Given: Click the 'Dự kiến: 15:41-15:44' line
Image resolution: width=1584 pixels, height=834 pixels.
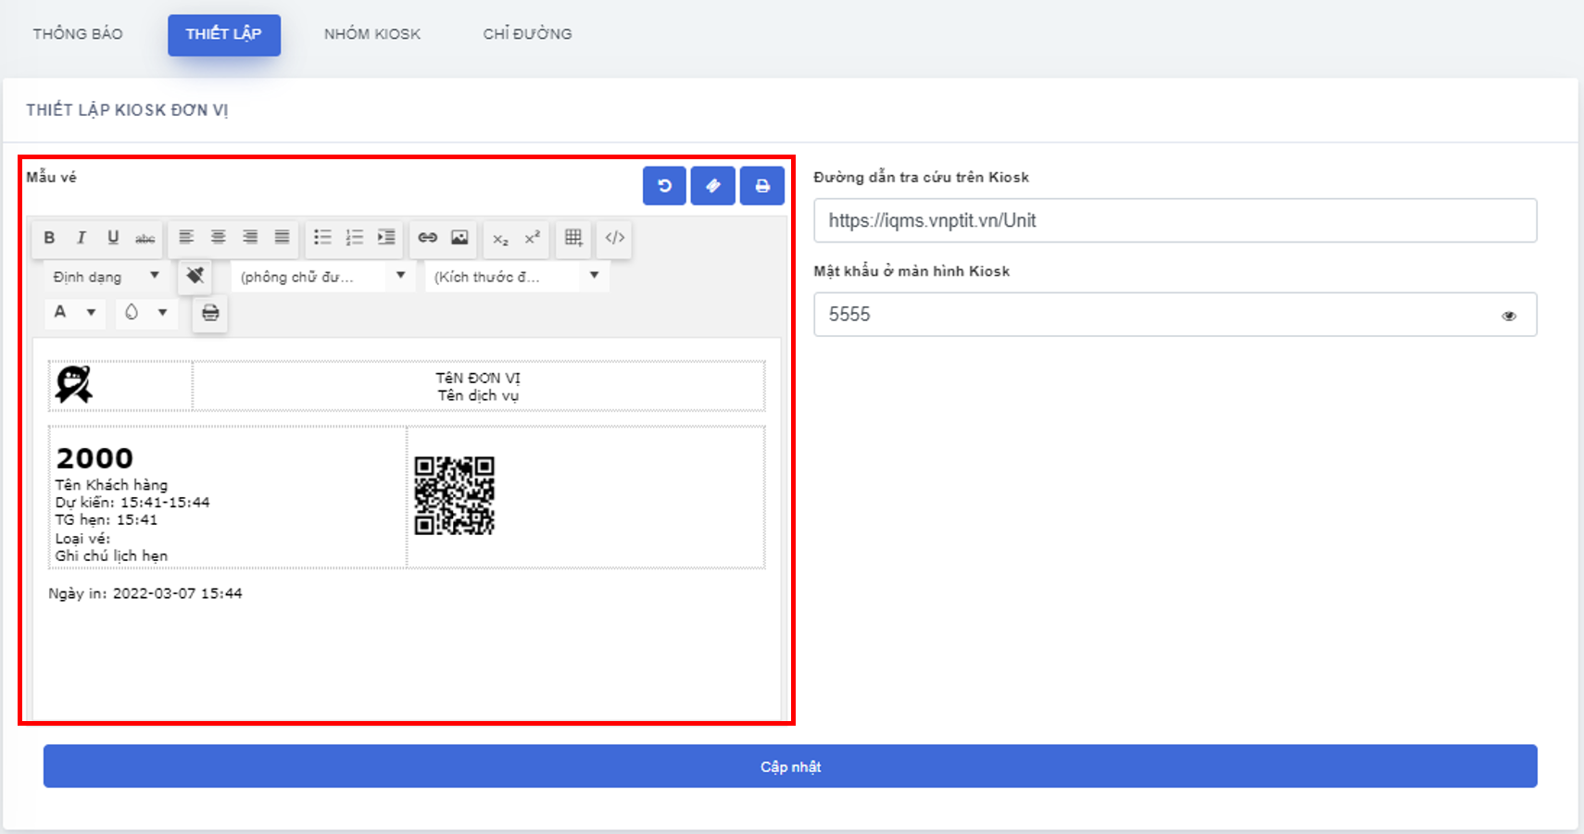Looking at the screenshot, I should pos(132,503).
